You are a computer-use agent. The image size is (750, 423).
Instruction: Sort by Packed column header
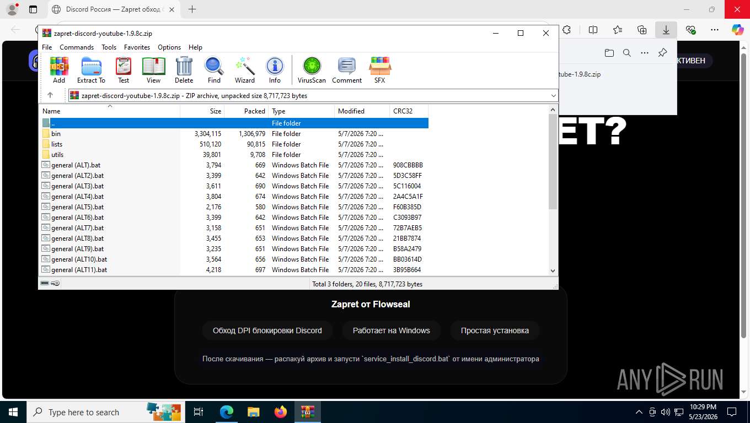click(247, 111)
